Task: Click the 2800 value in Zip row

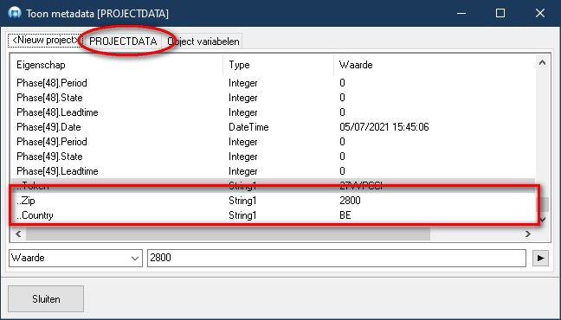Action: (x=350, y=201)
